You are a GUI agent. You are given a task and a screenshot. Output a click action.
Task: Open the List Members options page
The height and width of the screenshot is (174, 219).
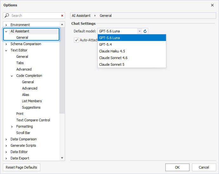tap(32, 101)
